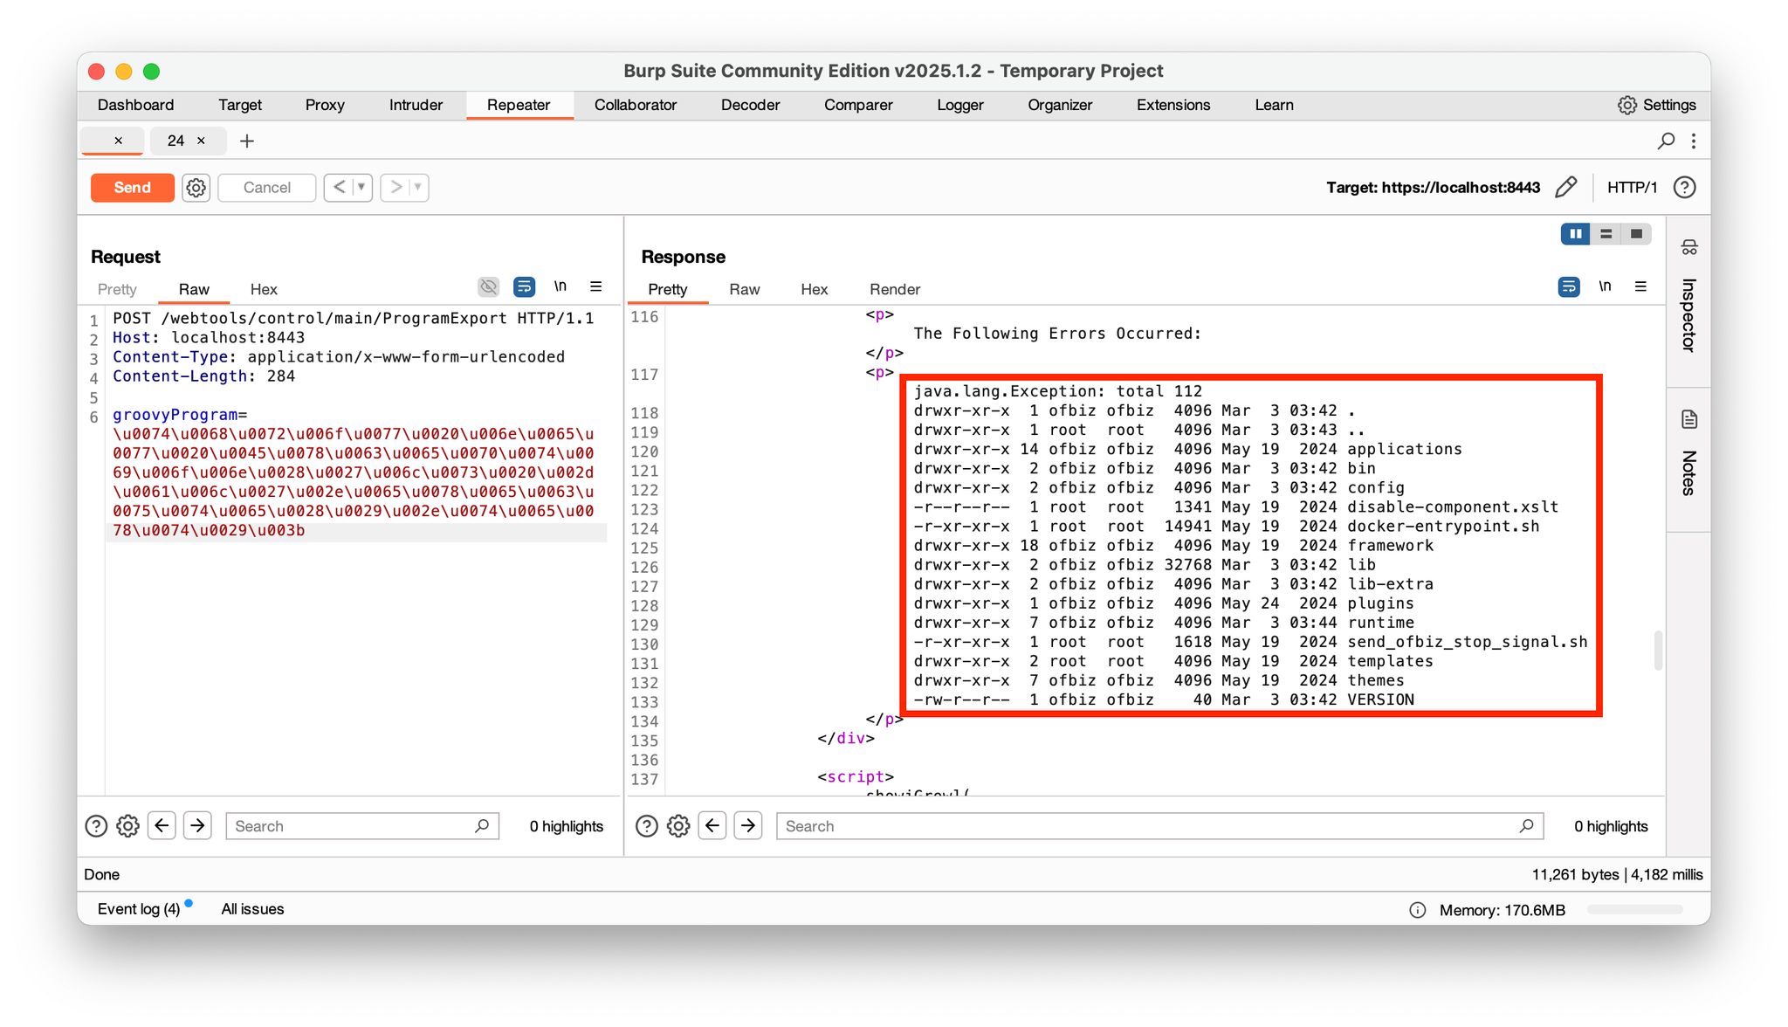Jump to previous match in Response search
1788x1027 pixels.
pos(712,825)
